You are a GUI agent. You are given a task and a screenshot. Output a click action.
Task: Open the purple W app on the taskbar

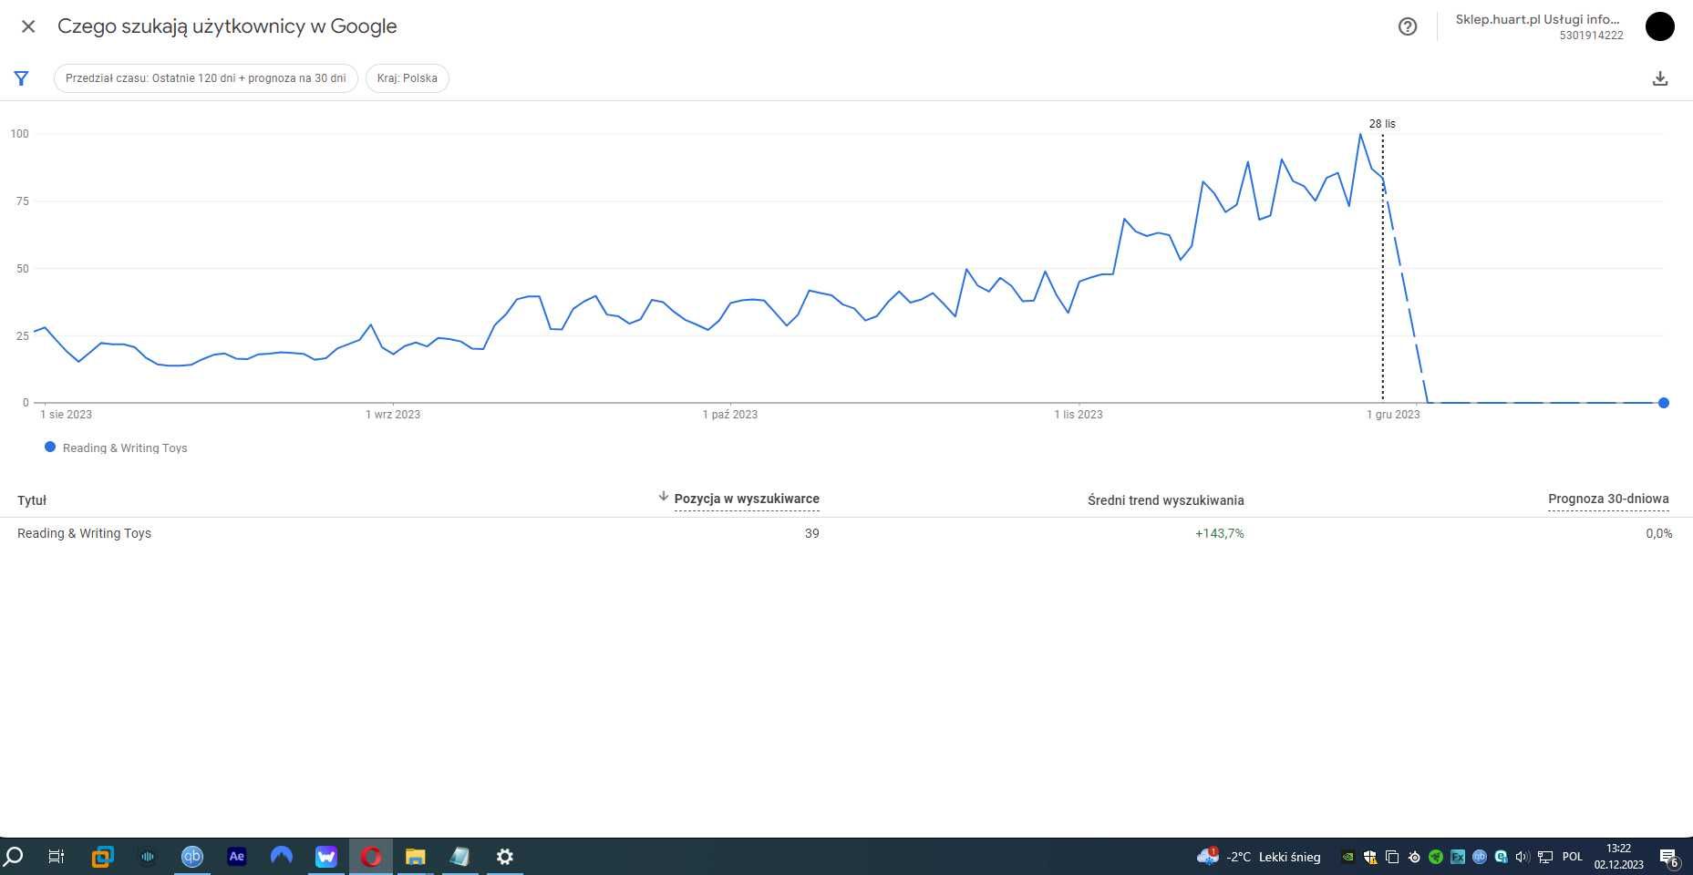pos(325,857)
